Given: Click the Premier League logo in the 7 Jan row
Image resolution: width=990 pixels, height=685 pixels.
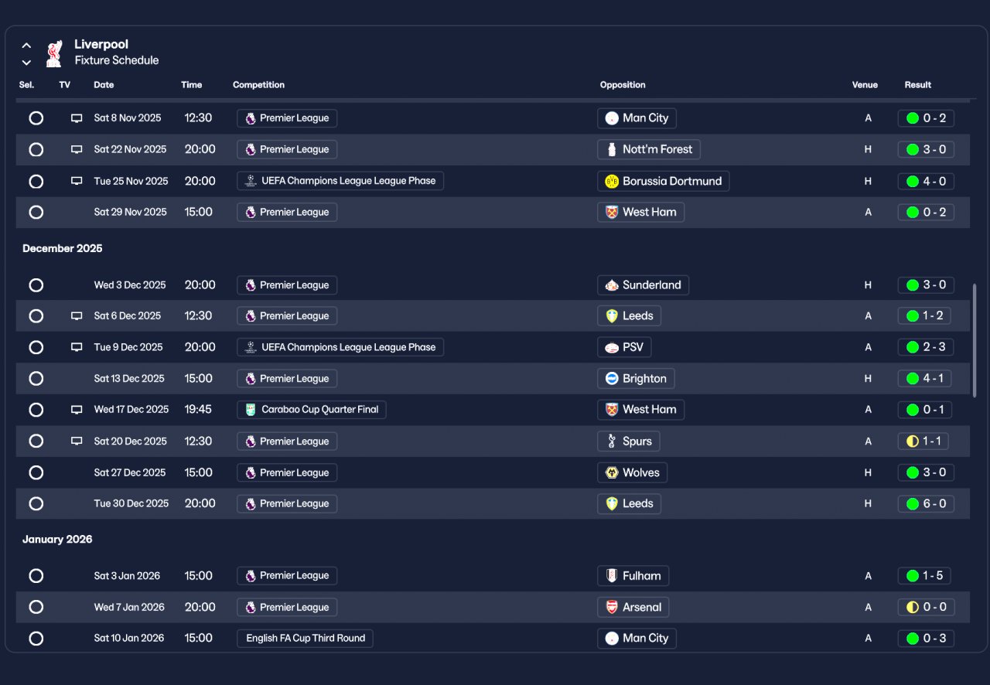Looking at the screenshot, I should click(250, 607).
